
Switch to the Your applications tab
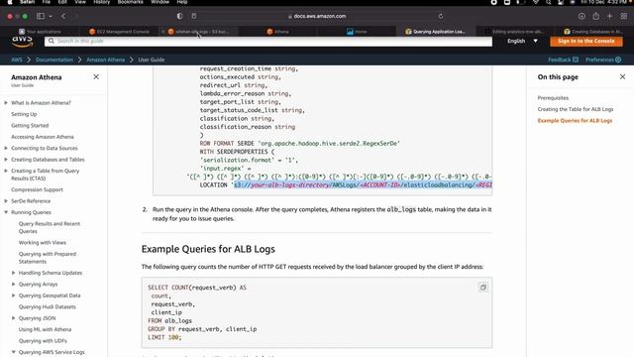40,31
